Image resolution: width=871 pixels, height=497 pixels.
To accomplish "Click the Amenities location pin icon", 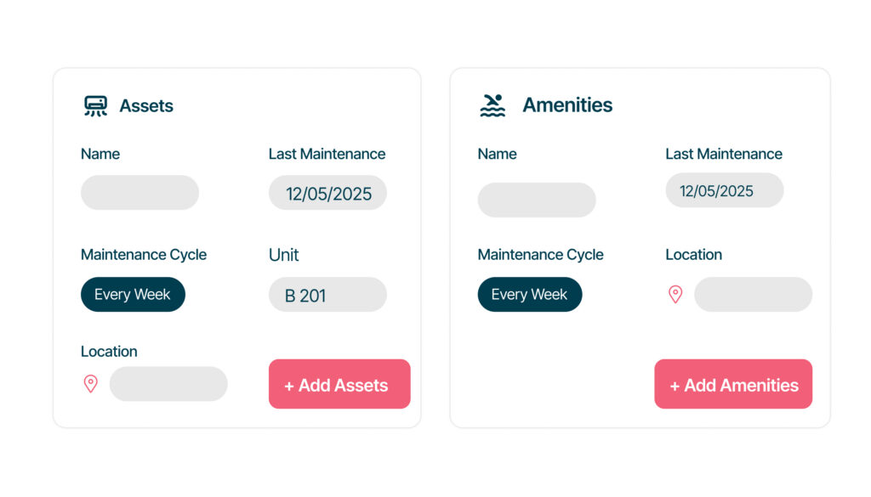I will (675, 294).
